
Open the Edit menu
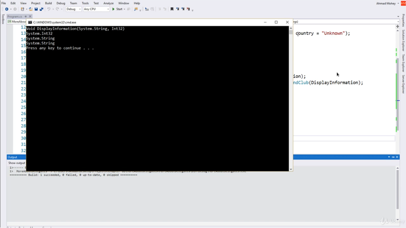point(13,3)
